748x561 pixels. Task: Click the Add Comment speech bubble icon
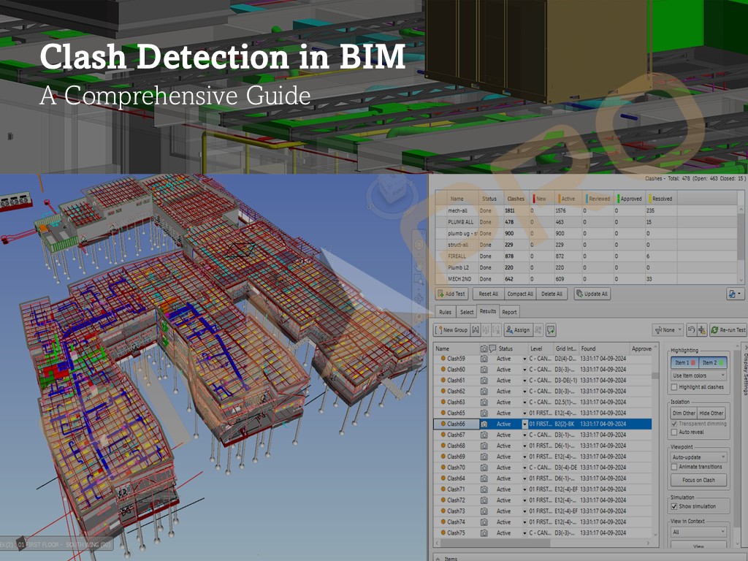coord(551,330)
